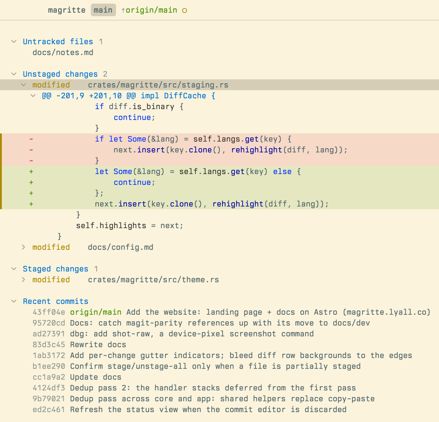Expand the docs/config.md modified entry

pos(23,247)
